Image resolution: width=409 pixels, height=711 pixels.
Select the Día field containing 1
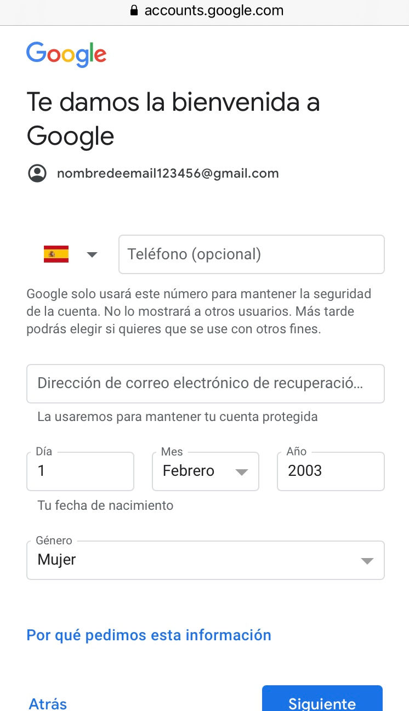coord(80,471)
